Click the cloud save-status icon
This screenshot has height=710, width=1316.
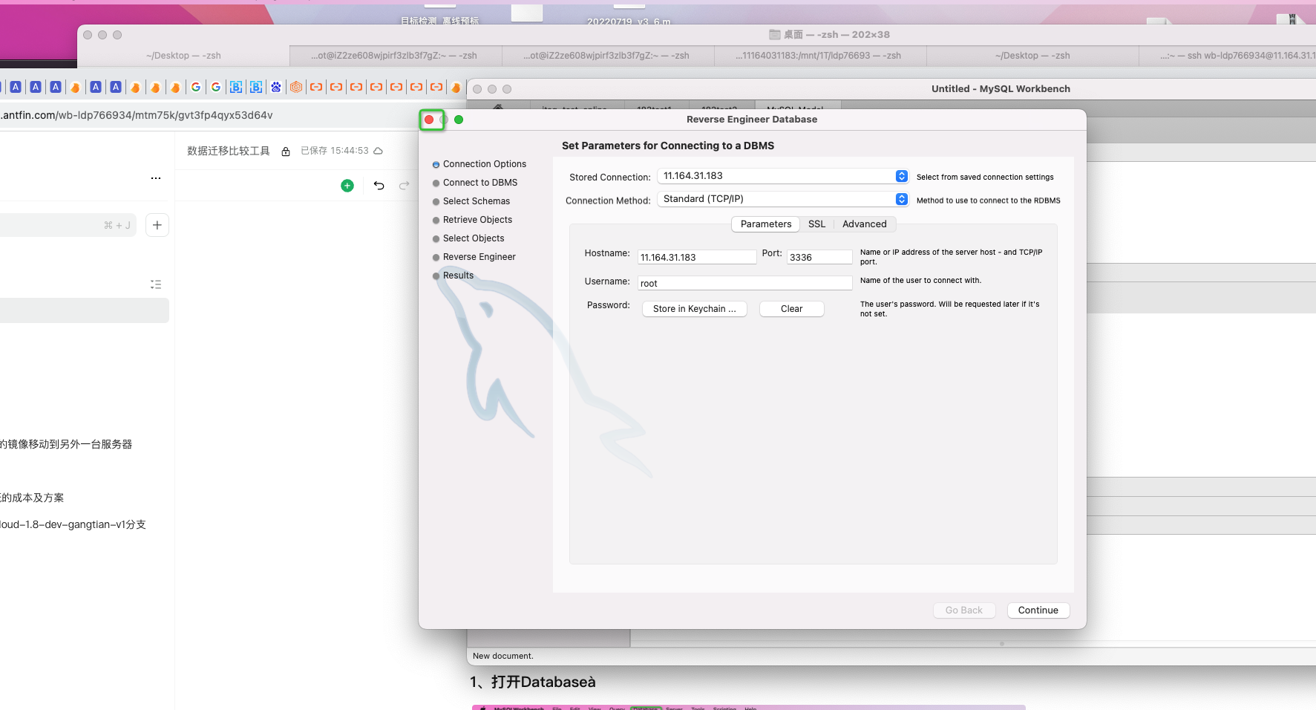tap(378, 151)
